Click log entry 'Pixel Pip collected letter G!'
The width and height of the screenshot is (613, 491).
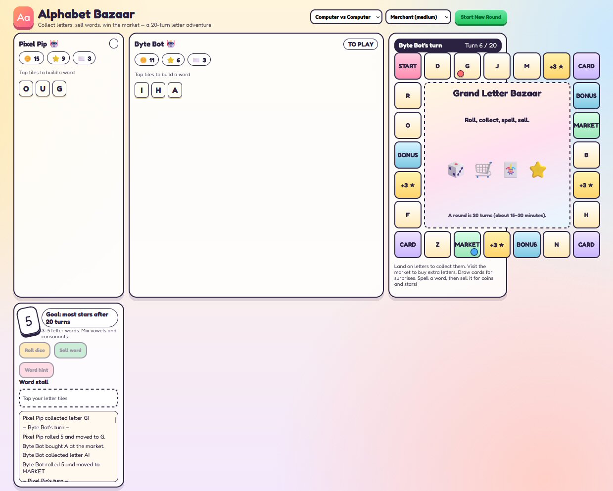pos(56,418)
